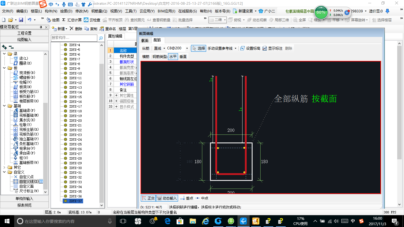Toggle 中点 midpoint snap

(202, 198)
